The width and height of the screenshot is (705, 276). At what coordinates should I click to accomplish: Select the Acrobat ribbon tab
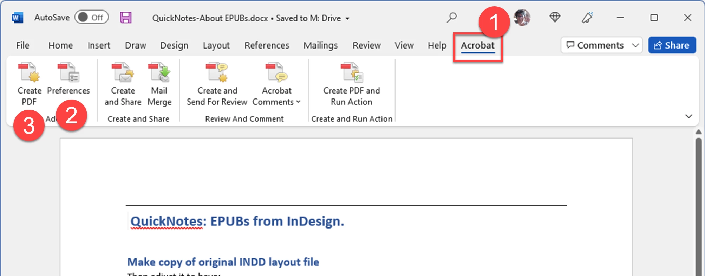point(477,46)
